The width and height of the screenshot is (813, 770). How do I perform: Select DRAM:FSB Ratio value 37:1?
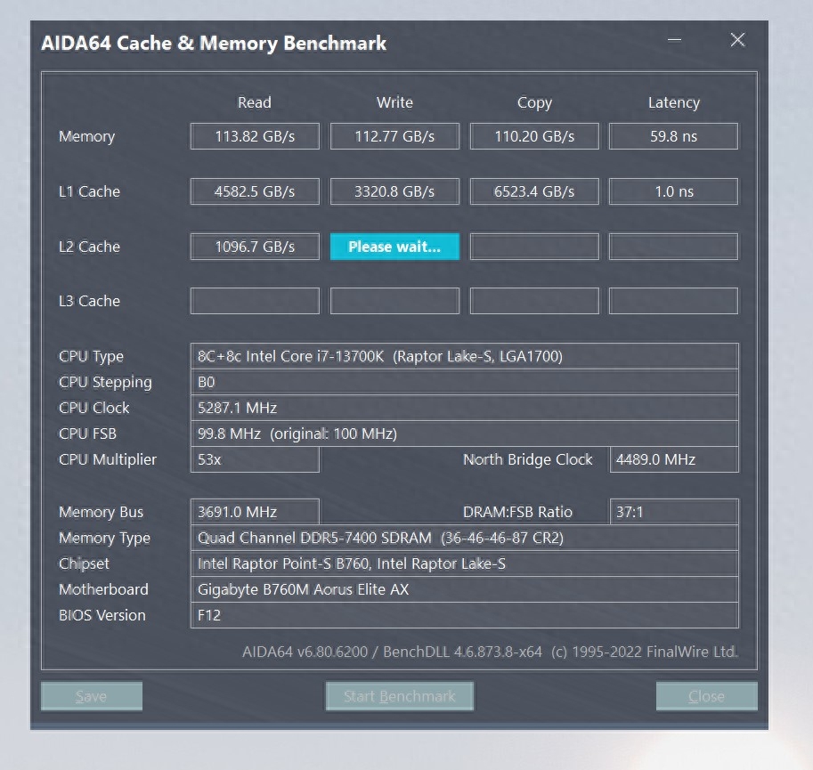[x=674, y=512]
